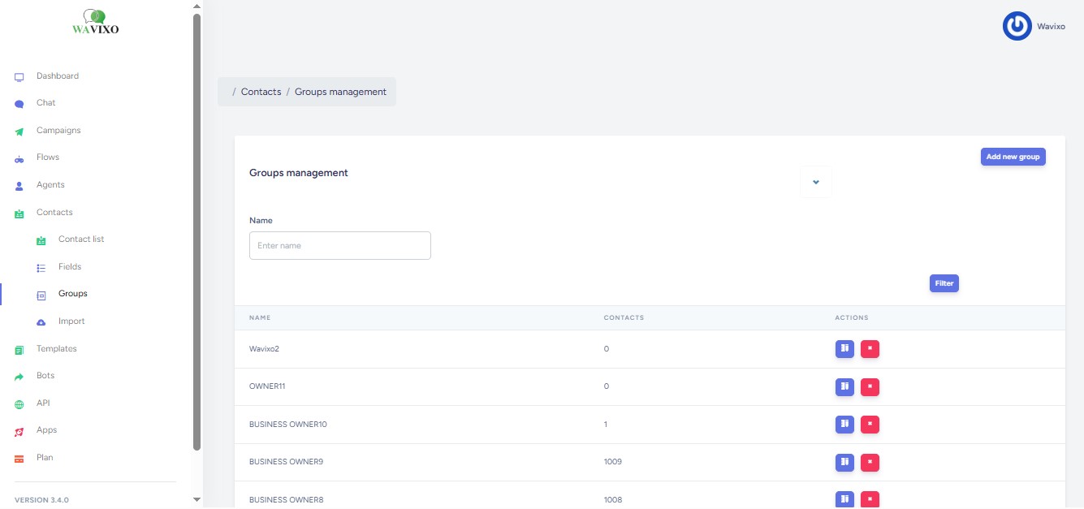The image size is (1084, 509).
Task: Click the Contacts breadcrumb link
Action: pyautogui.click(x=261, y=92)
